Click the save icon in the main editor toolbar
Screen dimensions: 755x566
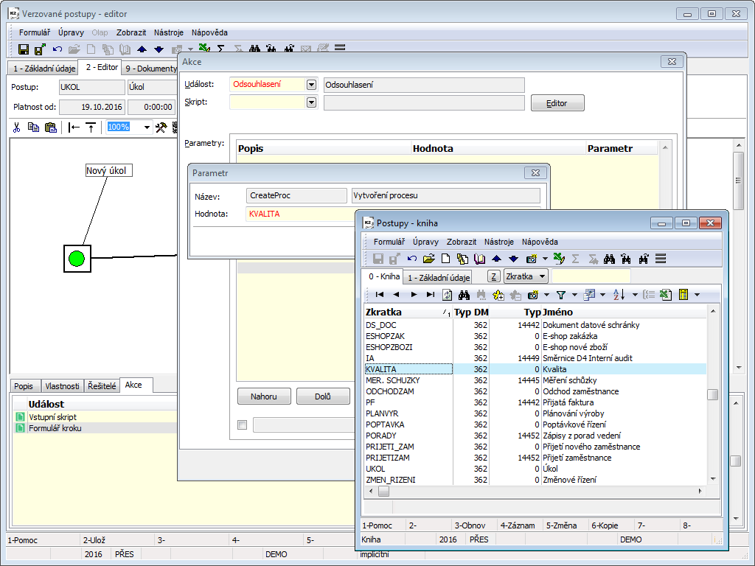24,49
